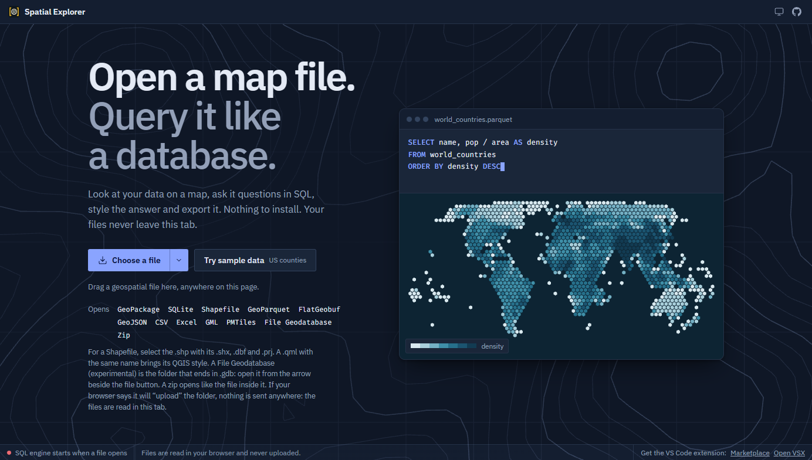812x460 pixels.
Task: Click the Spatial Explorer logo icon
Action: pyautogui.click(x=14, y=12)
